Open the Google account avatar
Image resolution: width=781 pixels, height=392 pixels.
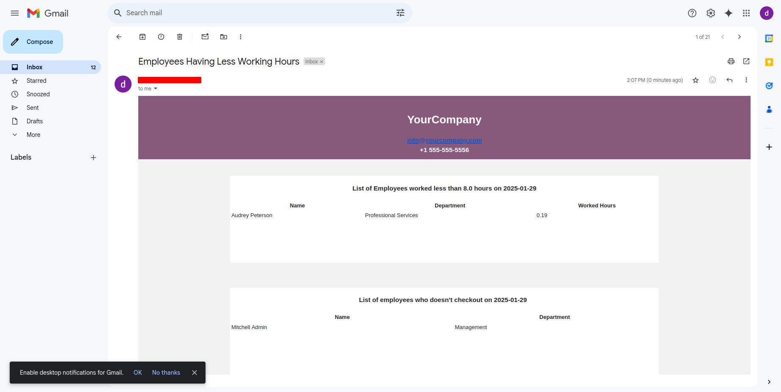(767, 13)
